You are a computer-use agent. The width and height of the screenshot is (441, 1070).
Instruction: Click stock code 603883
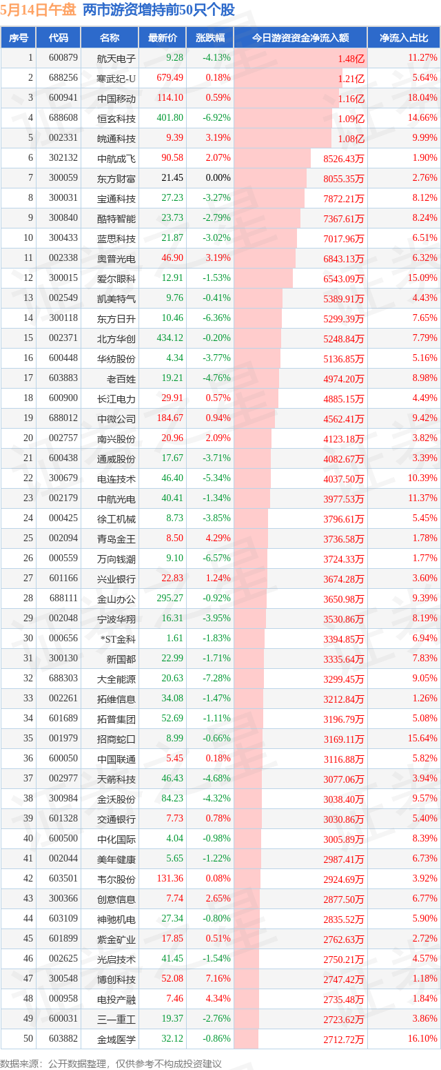63,378
